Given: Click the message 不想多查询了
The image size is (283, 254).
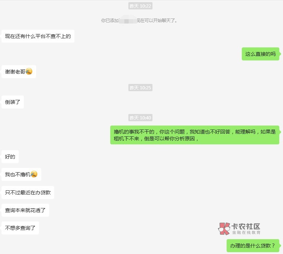Looking at the screenshot, I should tap(20, 228).
